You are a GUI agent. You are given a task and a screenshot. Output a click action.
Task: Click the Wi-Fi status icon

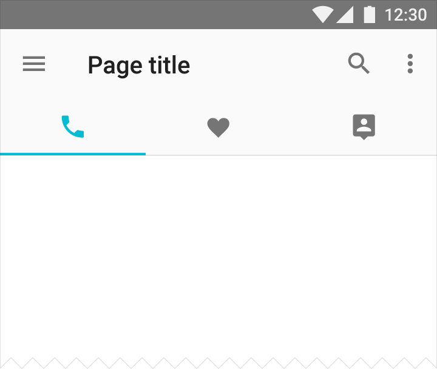click(323, 15)
